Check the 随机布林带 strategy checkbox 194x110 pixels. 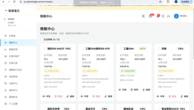(x=45, y=109)
